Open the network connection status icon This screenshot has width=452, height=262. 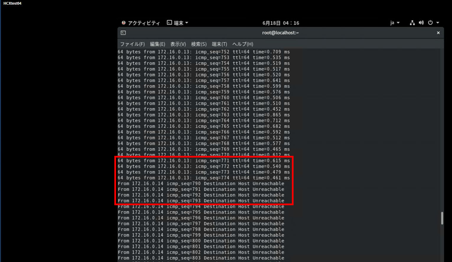412,23
